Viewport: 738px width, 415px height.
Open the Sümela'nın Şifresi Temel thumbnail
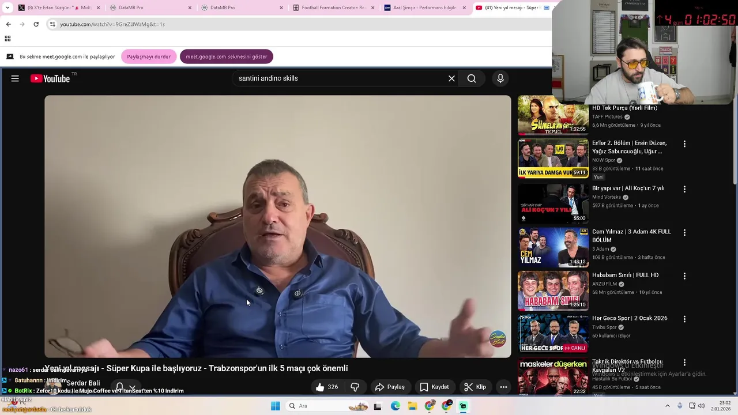(x=553, y=115)
